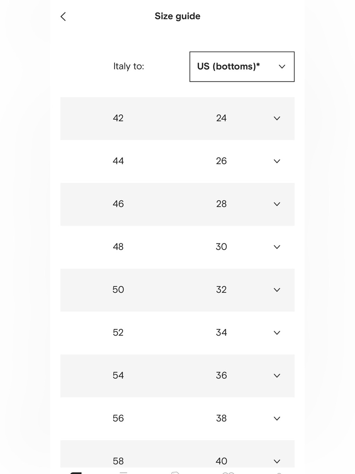Expand the Italy 42 row chevron
The image size is (355, 474).
pos(277,118)
